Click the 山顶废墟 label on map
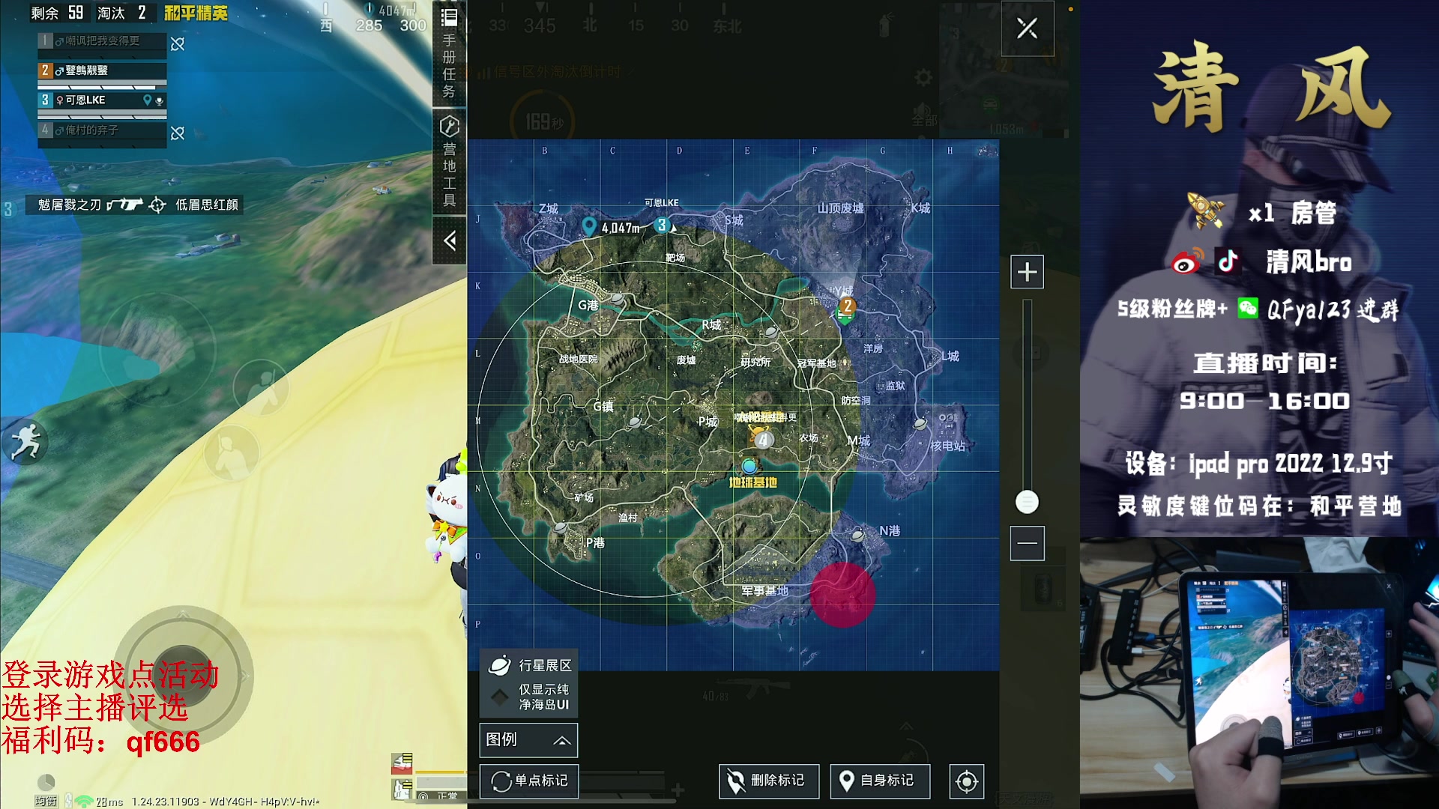The width and height of the screenshot is (1439, 809). point(840,208)
